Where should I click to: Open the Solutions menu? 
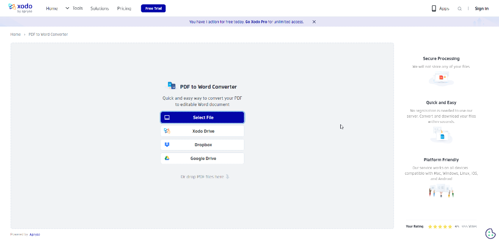click(x=100, y=9)
